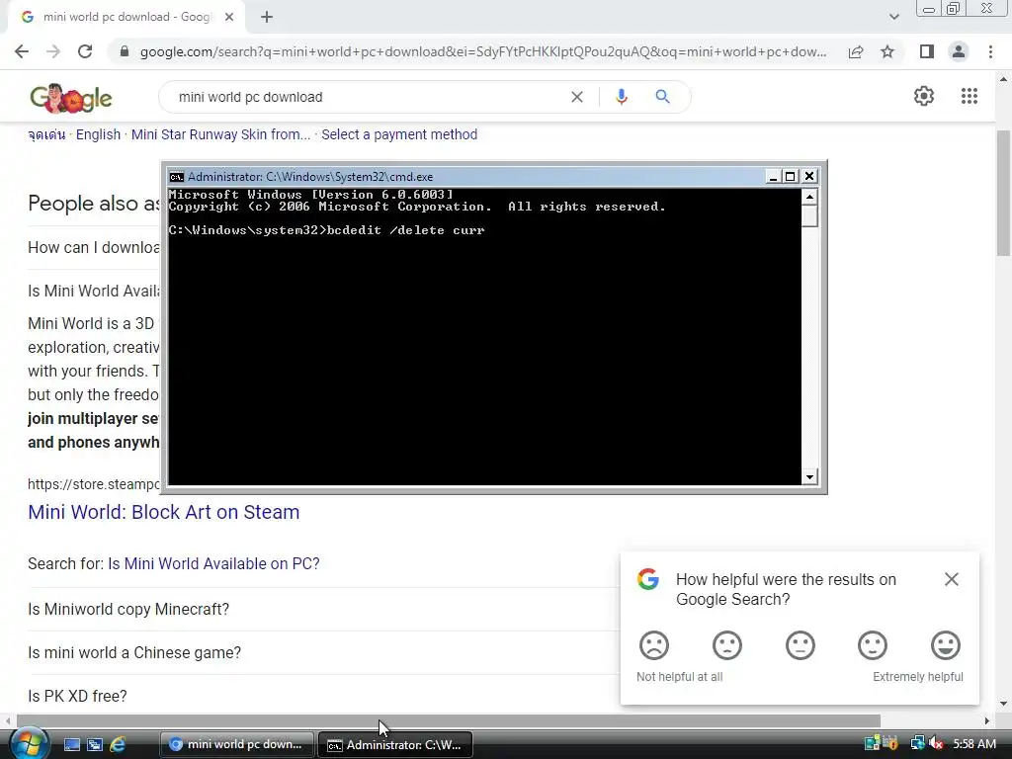The height and width of the screenshot is (759, 1012).
Task: Open the Google apps grid
Action: [970, 96]
